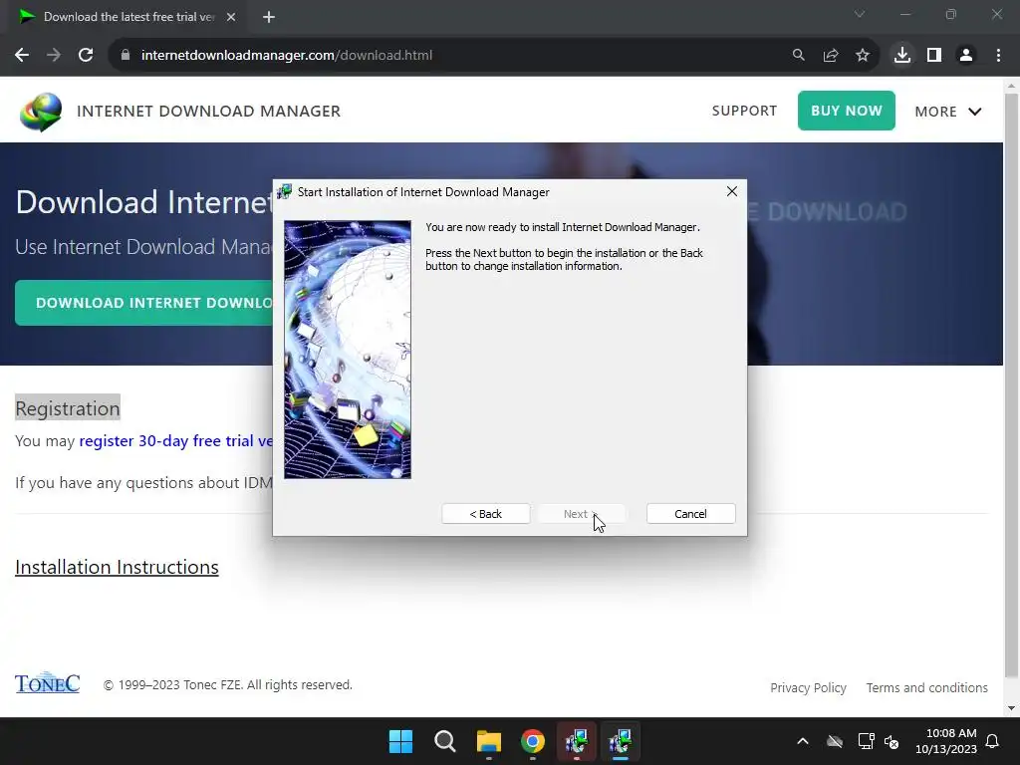Click the page vertical scrollbar
The height and width of the screenshot is (765, 1020).
point(1011,383)
